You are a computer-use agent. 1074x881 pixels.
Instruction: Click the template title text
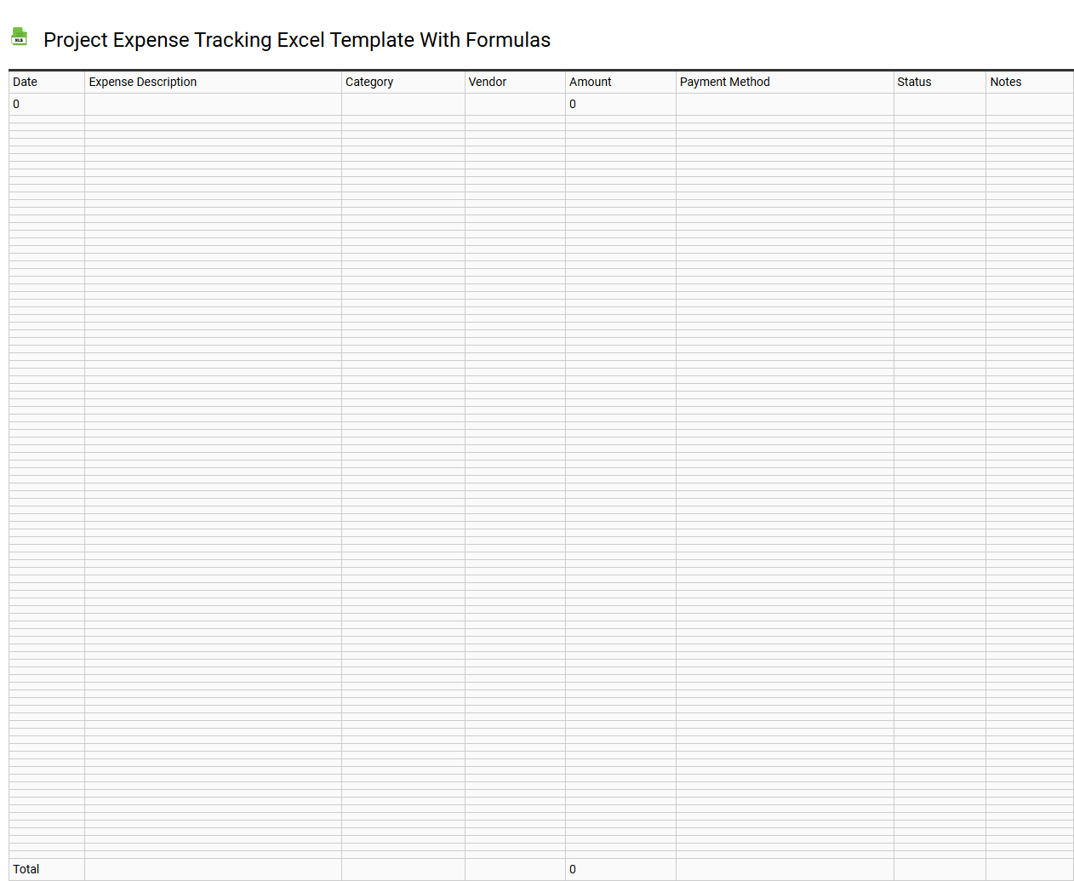[297, 40]
